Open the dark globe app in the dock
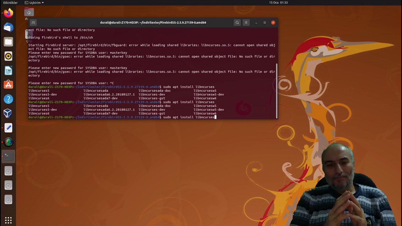This screenshot has height=226, width=402. [8, 142]
